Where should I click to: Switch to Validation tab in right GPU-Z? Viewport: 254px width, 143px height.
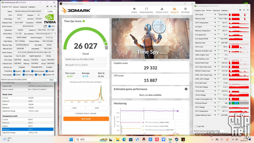coord(224,11)
